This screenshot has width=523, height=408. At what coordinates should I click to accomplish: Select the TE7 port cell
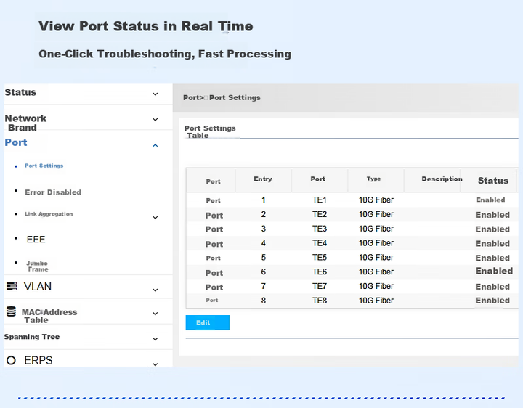coord(319,286)
